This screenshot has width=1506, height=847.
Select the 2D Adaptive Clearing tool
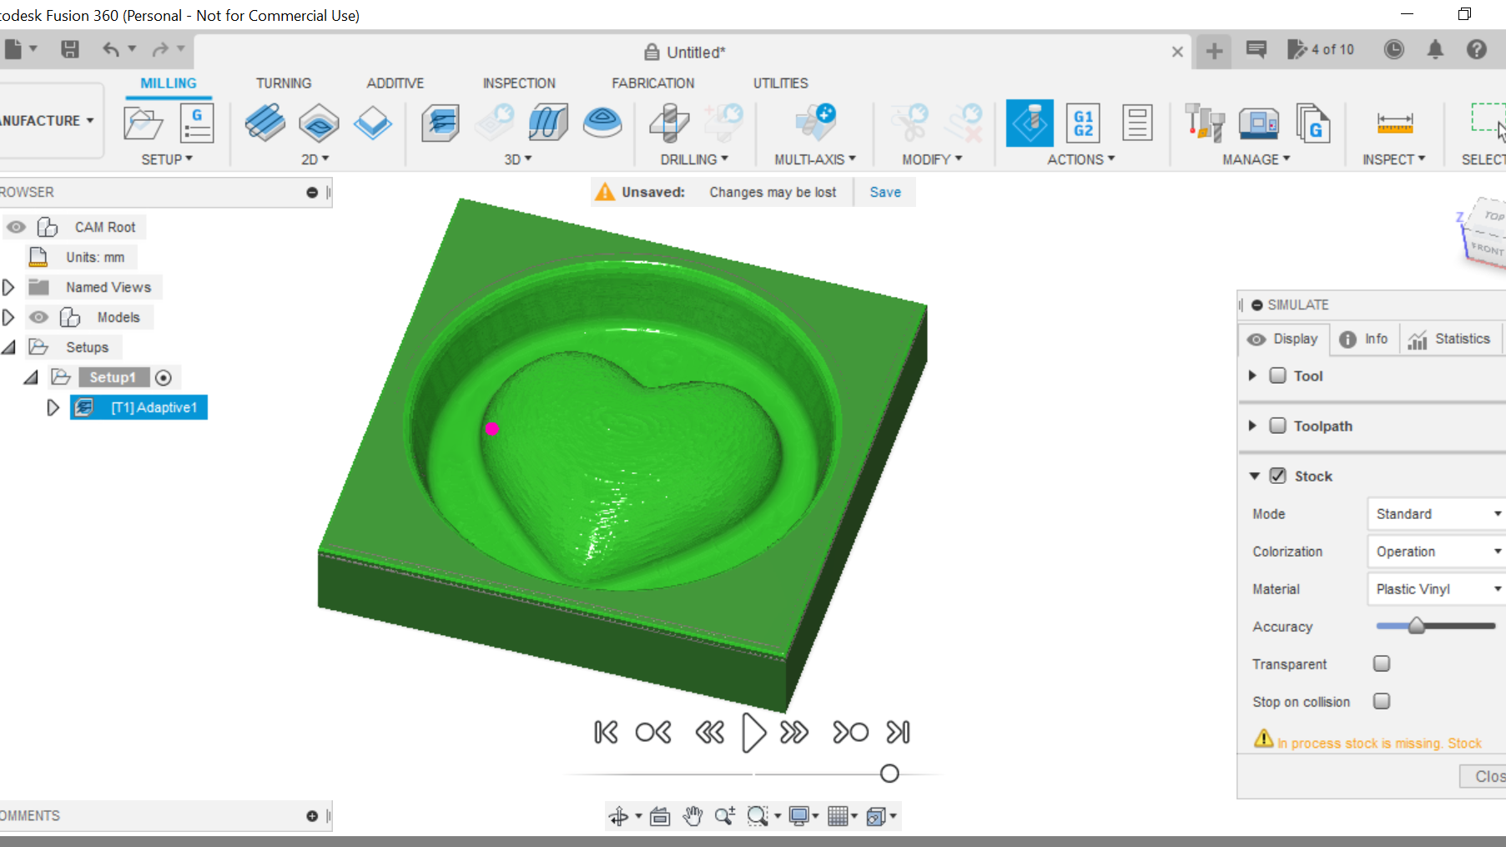click(x=265, y=123)
